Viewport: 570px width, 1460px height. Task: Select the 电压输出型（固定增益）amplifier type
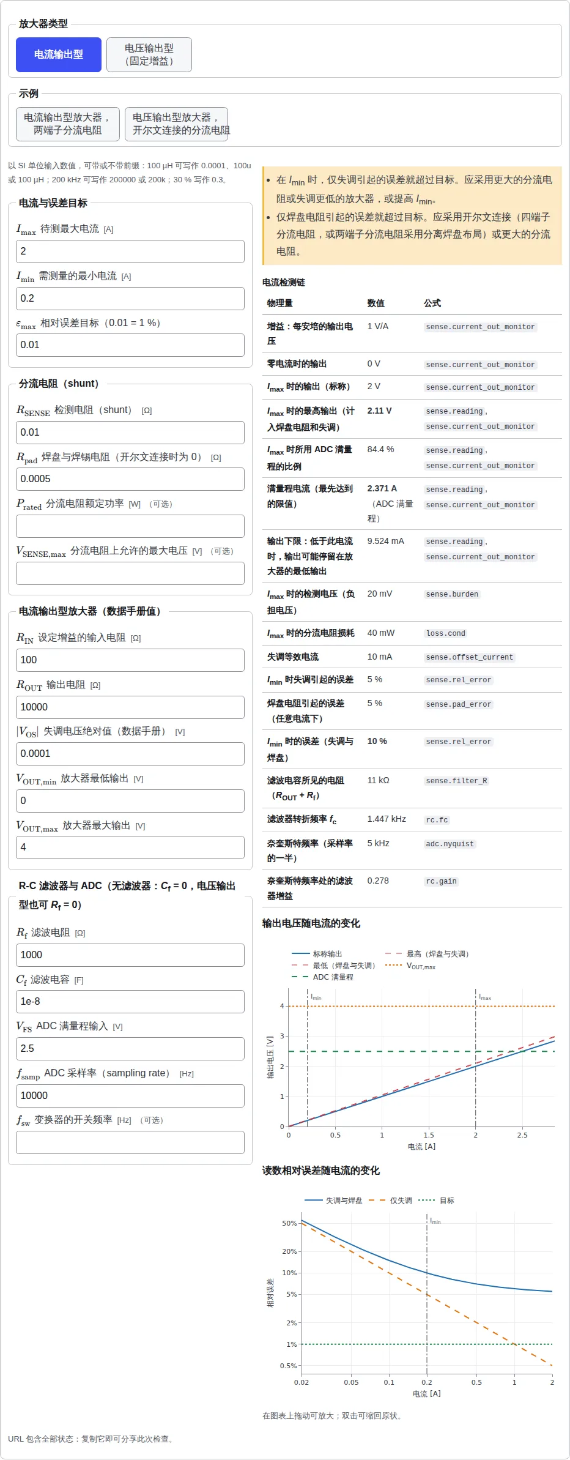[149, 54]
